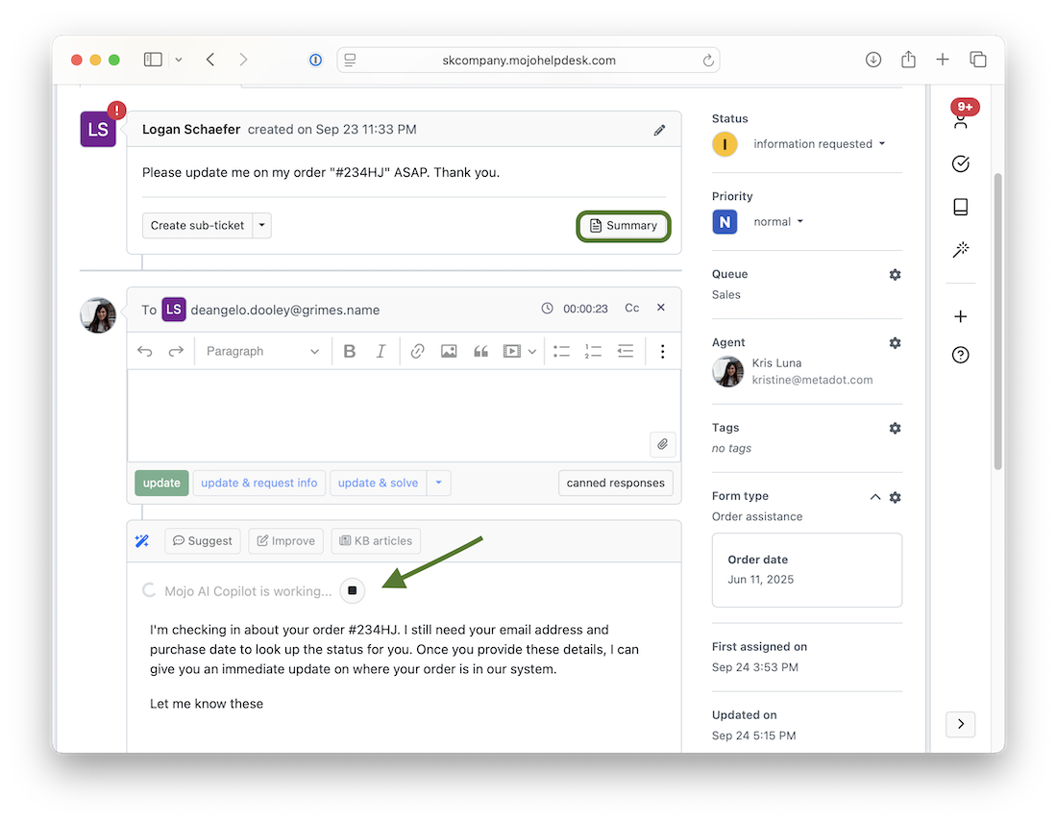Expand the Paragraph style dropdown

tap(262, 352)
